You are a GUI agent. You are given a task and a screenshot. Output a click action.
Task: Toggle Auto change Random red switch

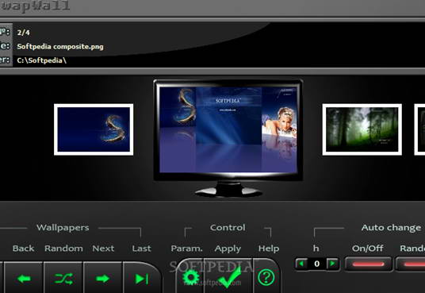click(411, 264)
